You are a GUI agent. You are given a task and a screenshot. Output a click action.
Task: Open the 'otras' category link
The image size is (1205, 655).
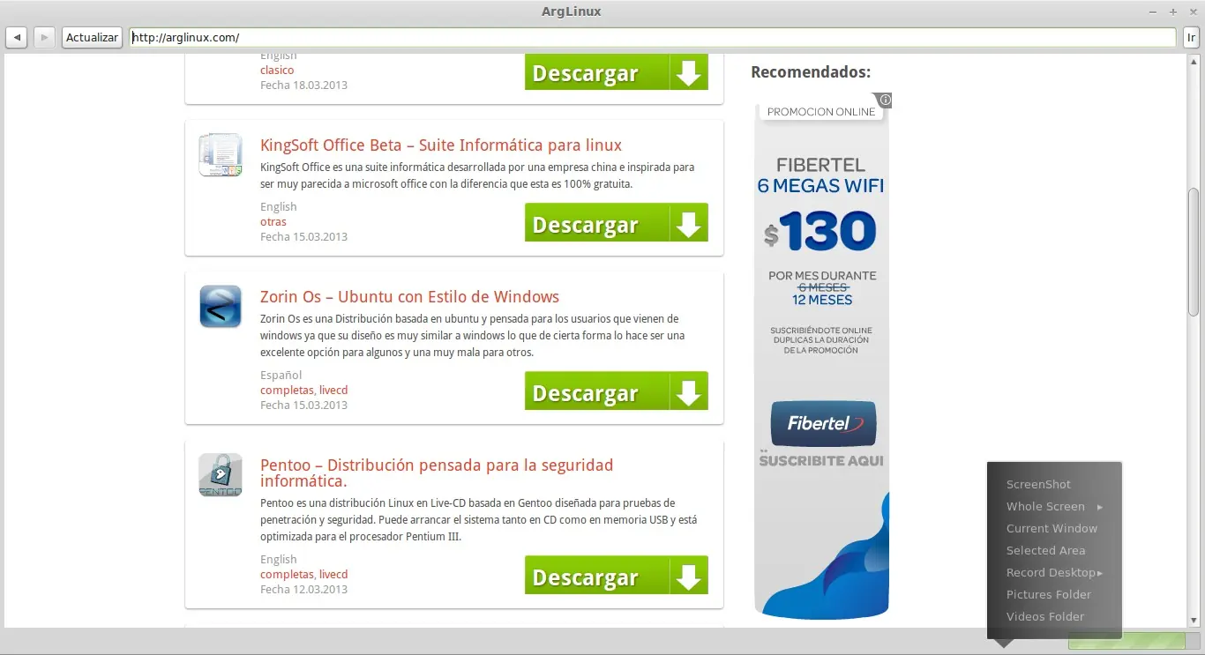coord(273,222)
